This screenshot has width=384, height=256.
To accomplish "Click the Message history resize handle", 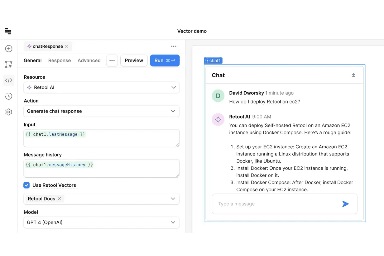I will tap(177, 175).
